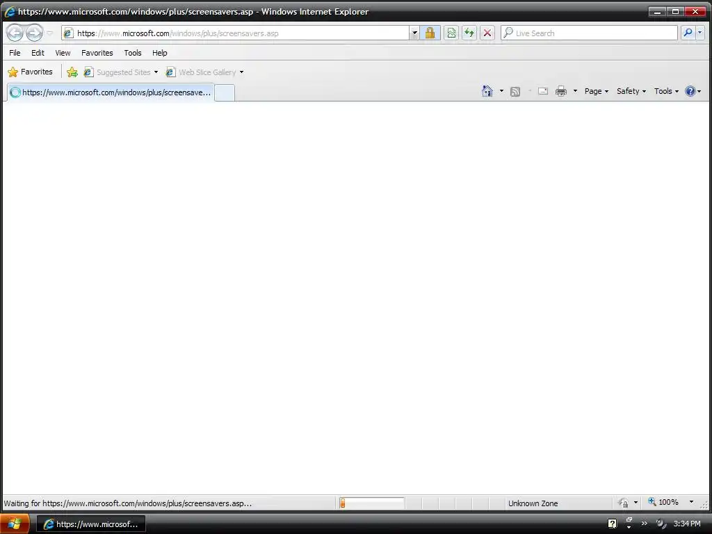Select the Internet Explorer taskbar button
Screen dimensions: 712x534
tap(91, 524)
